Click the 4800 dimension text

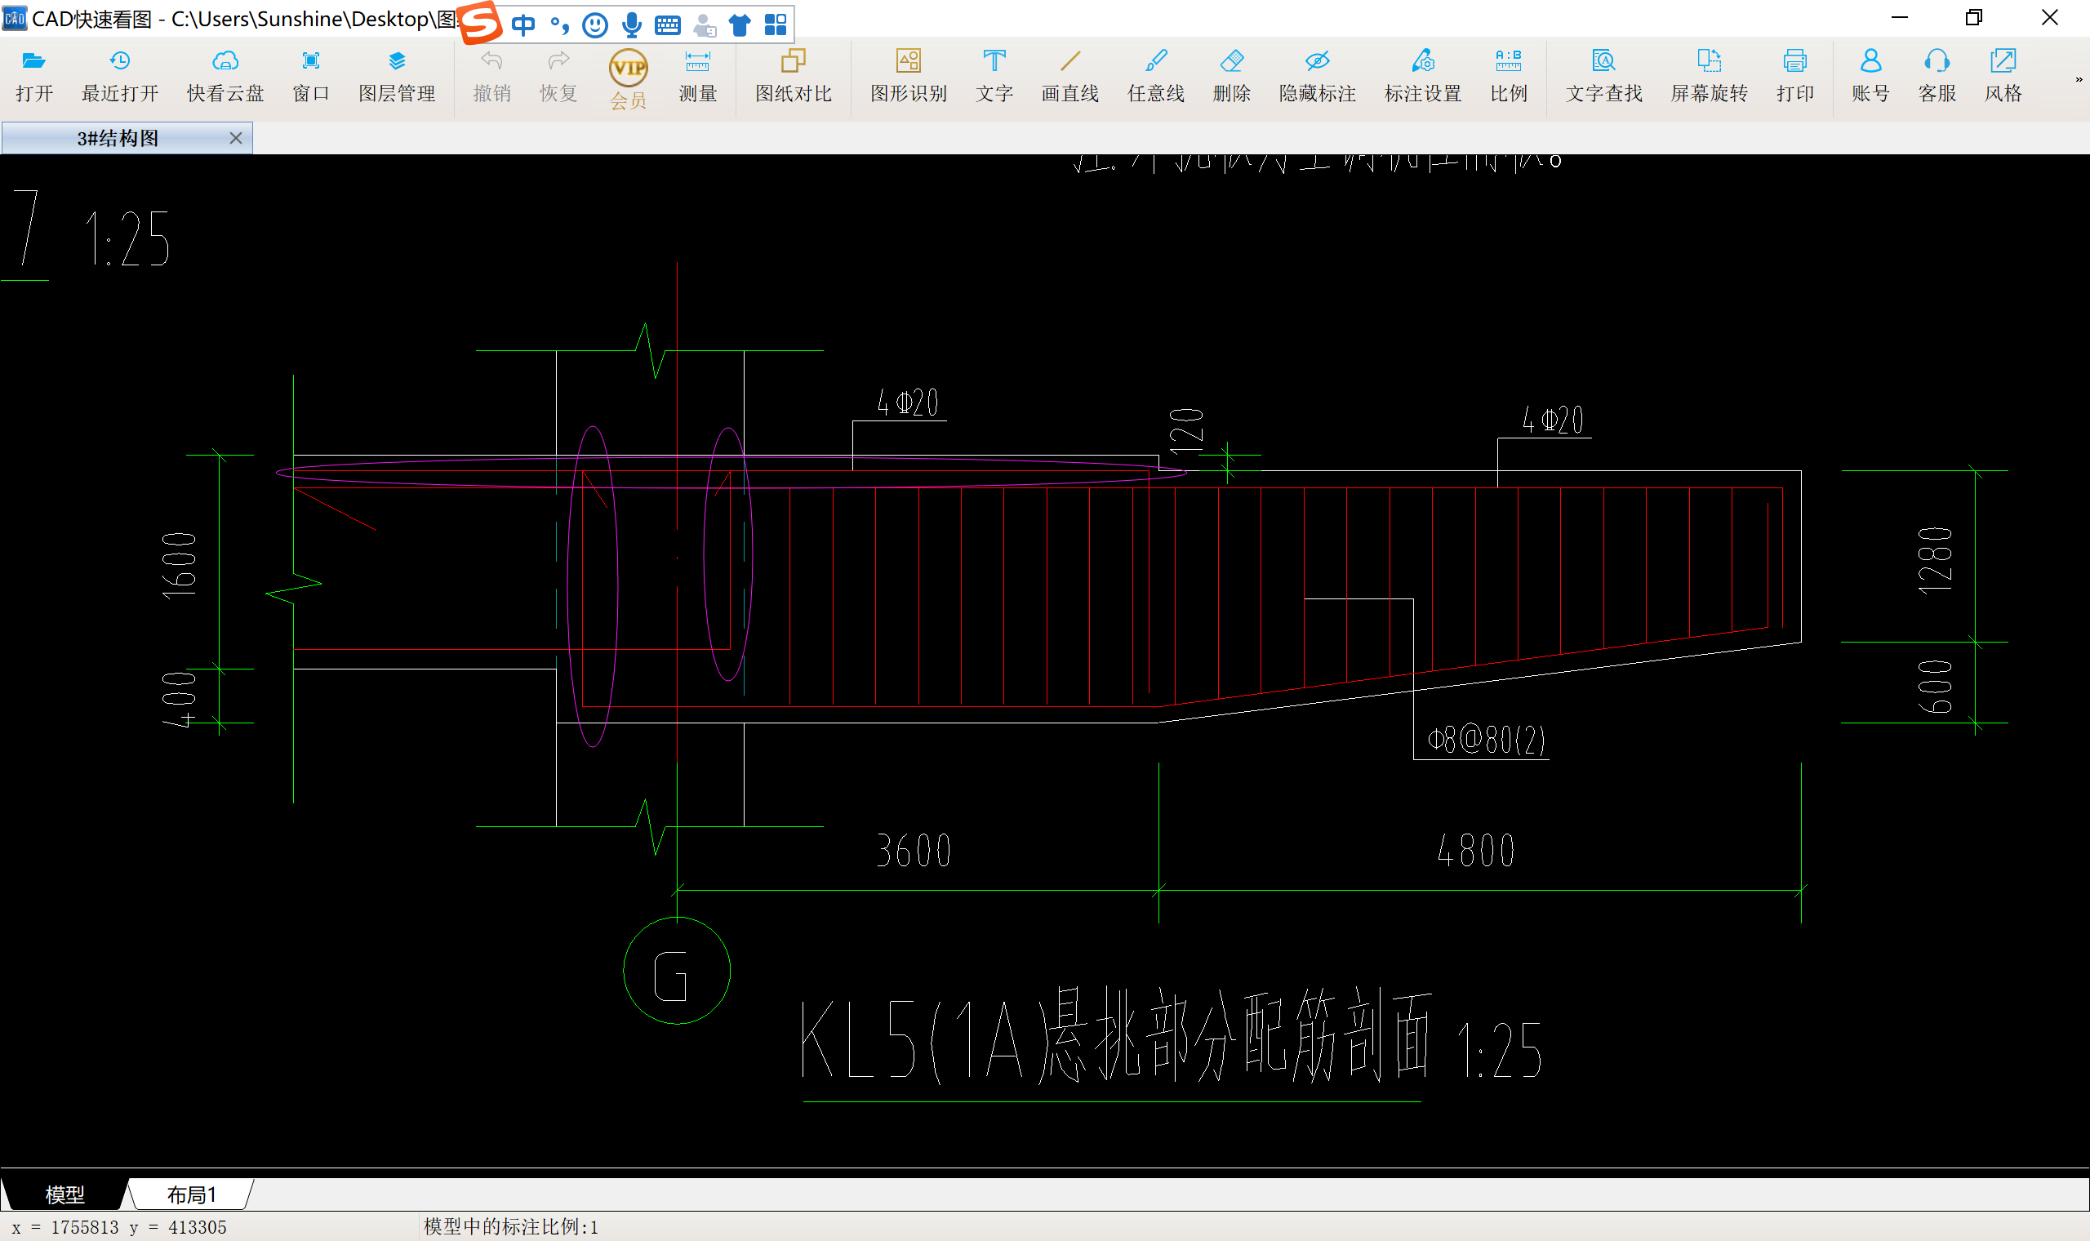1475,851
